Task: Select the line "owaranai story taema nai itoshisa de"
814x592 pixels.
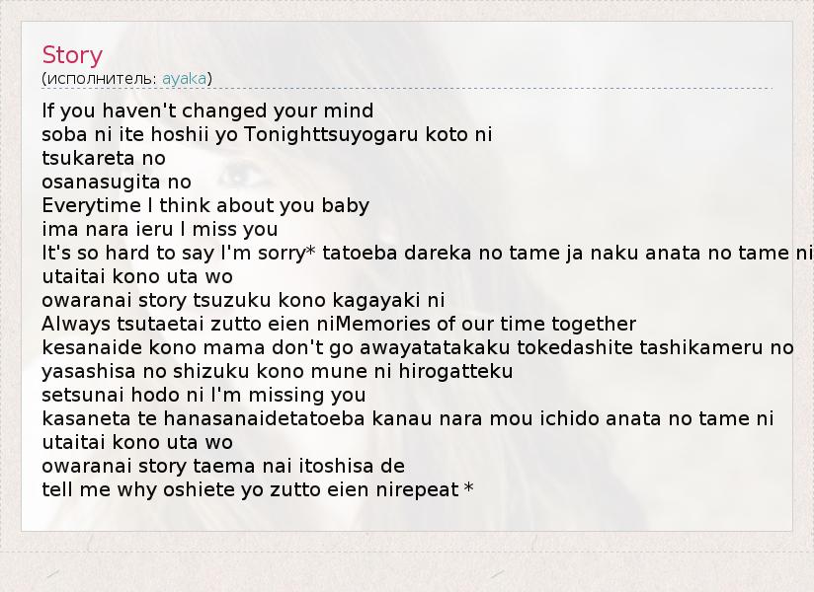Action: click(x=223, y=466)
